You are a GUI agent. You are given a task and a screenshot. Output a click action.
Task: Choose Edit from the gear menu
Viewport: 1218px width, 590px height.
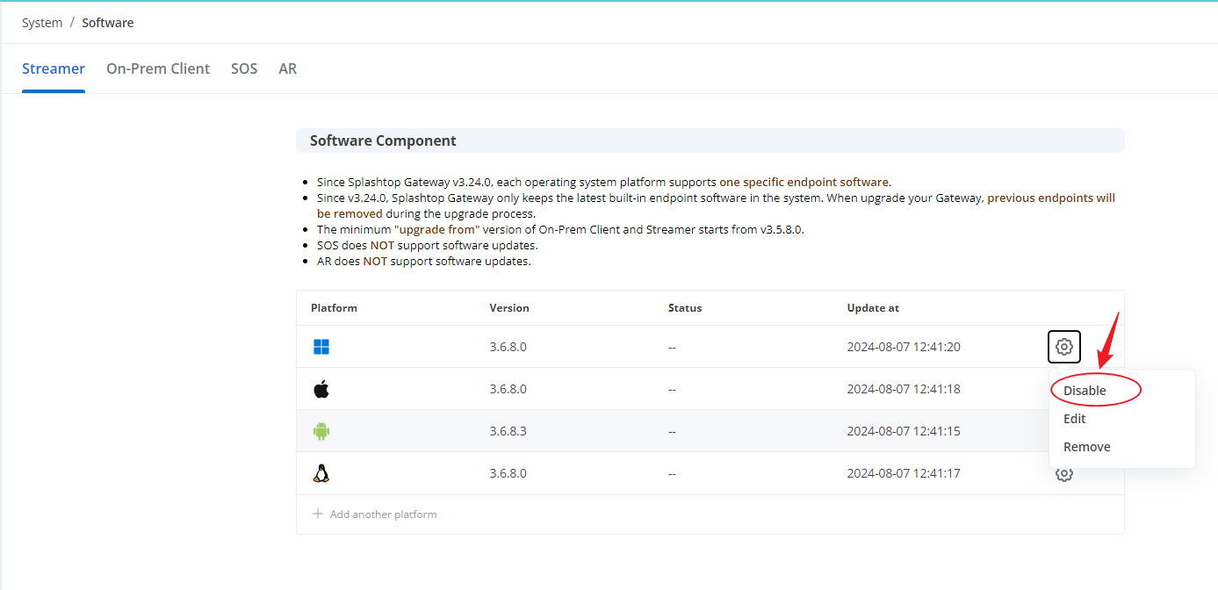(x=1075, y=419)
